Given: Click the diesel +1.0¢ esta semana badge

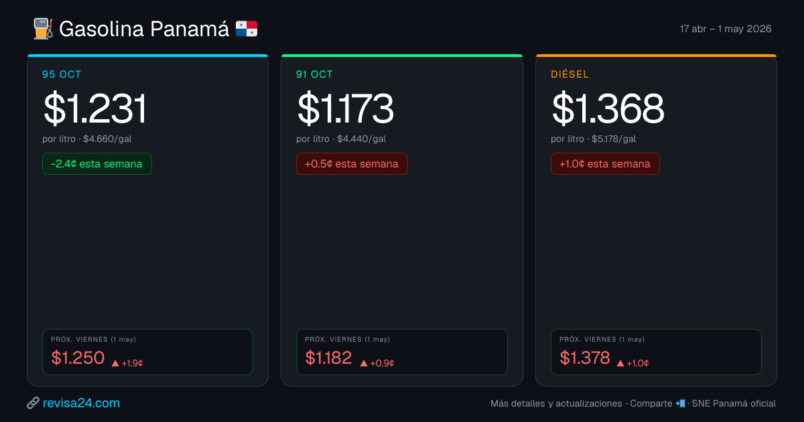Looking at the screenshot, I should pyautogui.click(x=605, y=164).
